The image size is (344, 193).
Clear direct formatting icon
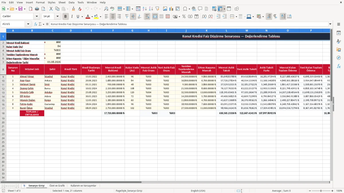[80, 9]
